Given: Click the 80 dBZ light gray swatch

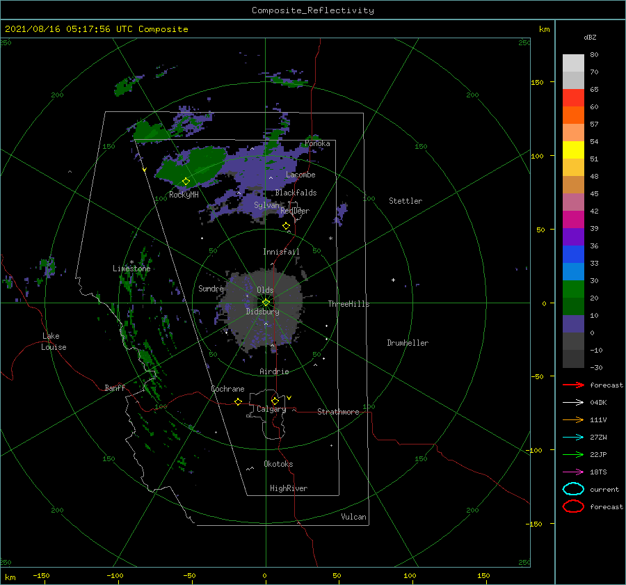Looking at the screenshot, I should click(573, 63).
